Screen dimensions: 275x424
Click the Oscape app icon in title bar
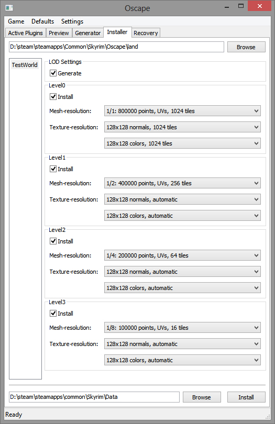pyautogui.click(x=9, y=8)
